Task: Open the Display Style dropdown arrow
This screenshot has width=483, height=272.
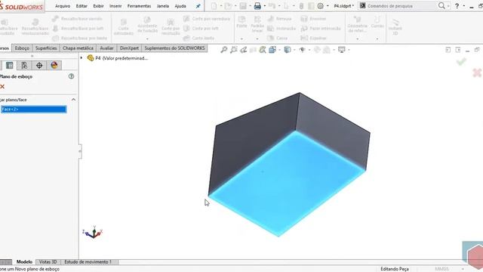Action: tap(294, 50)
